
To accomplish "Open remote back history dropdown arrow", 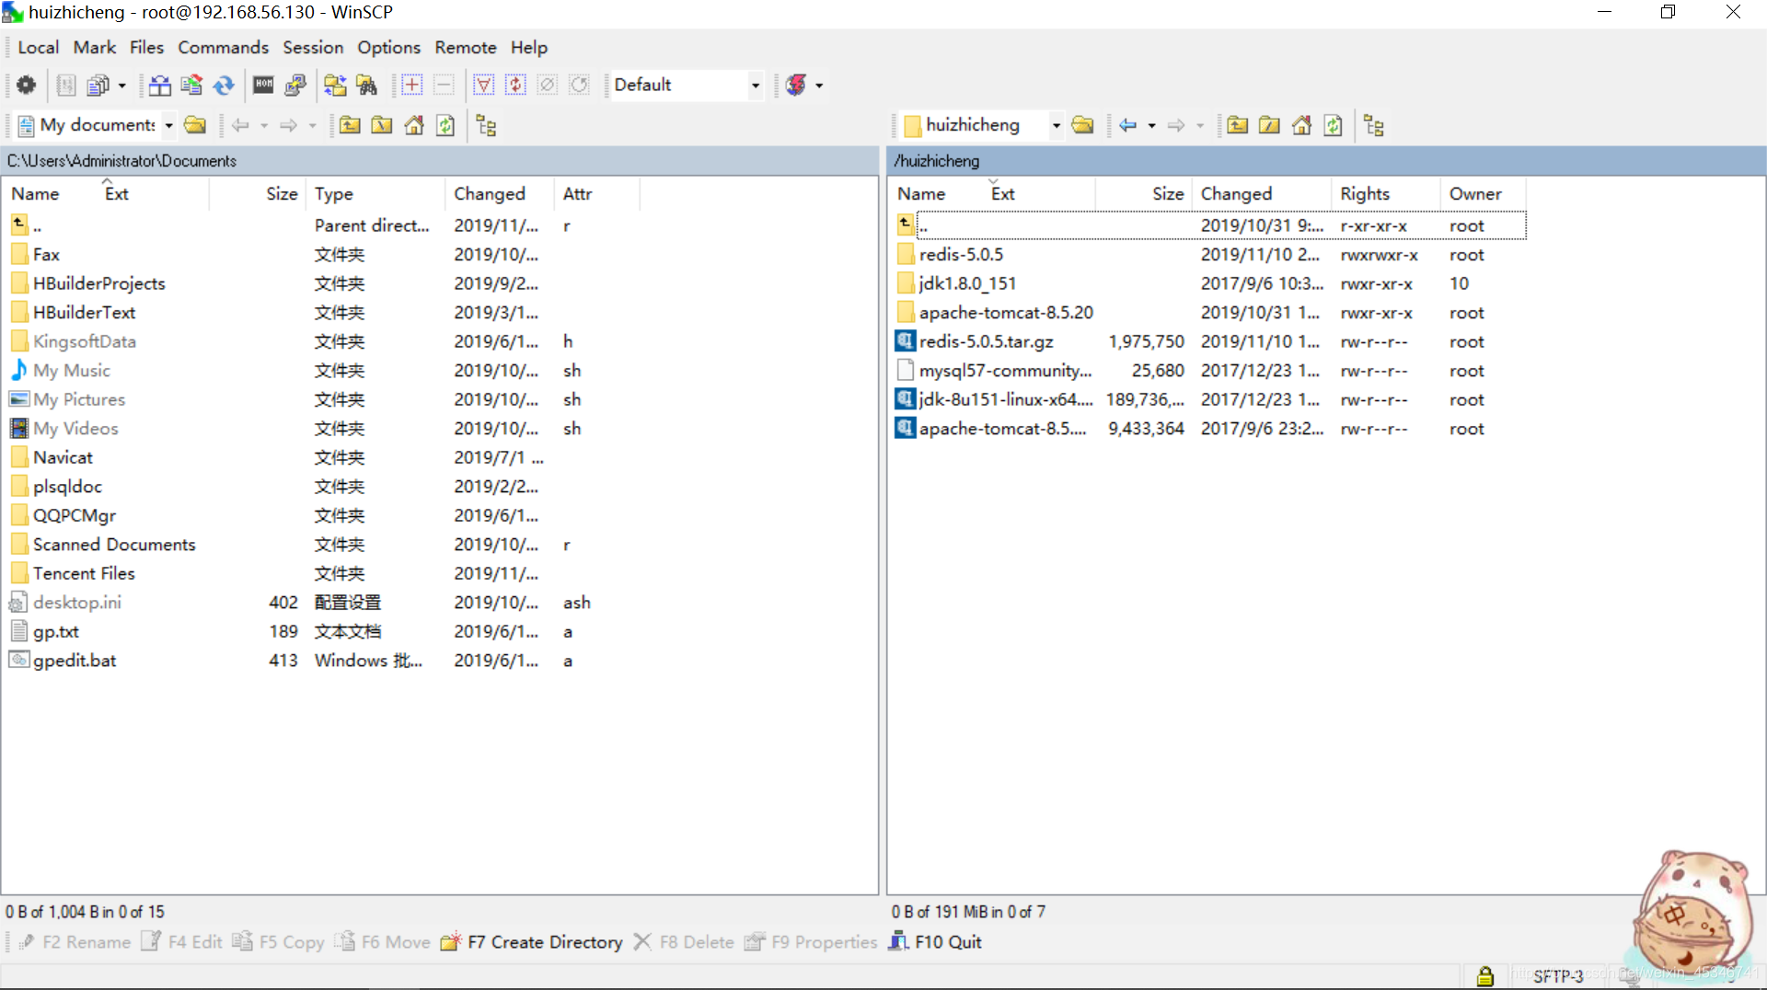I will point(1151,125).
